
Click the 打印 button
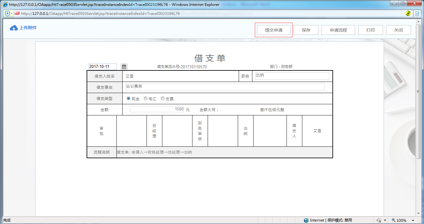(370, 30)
